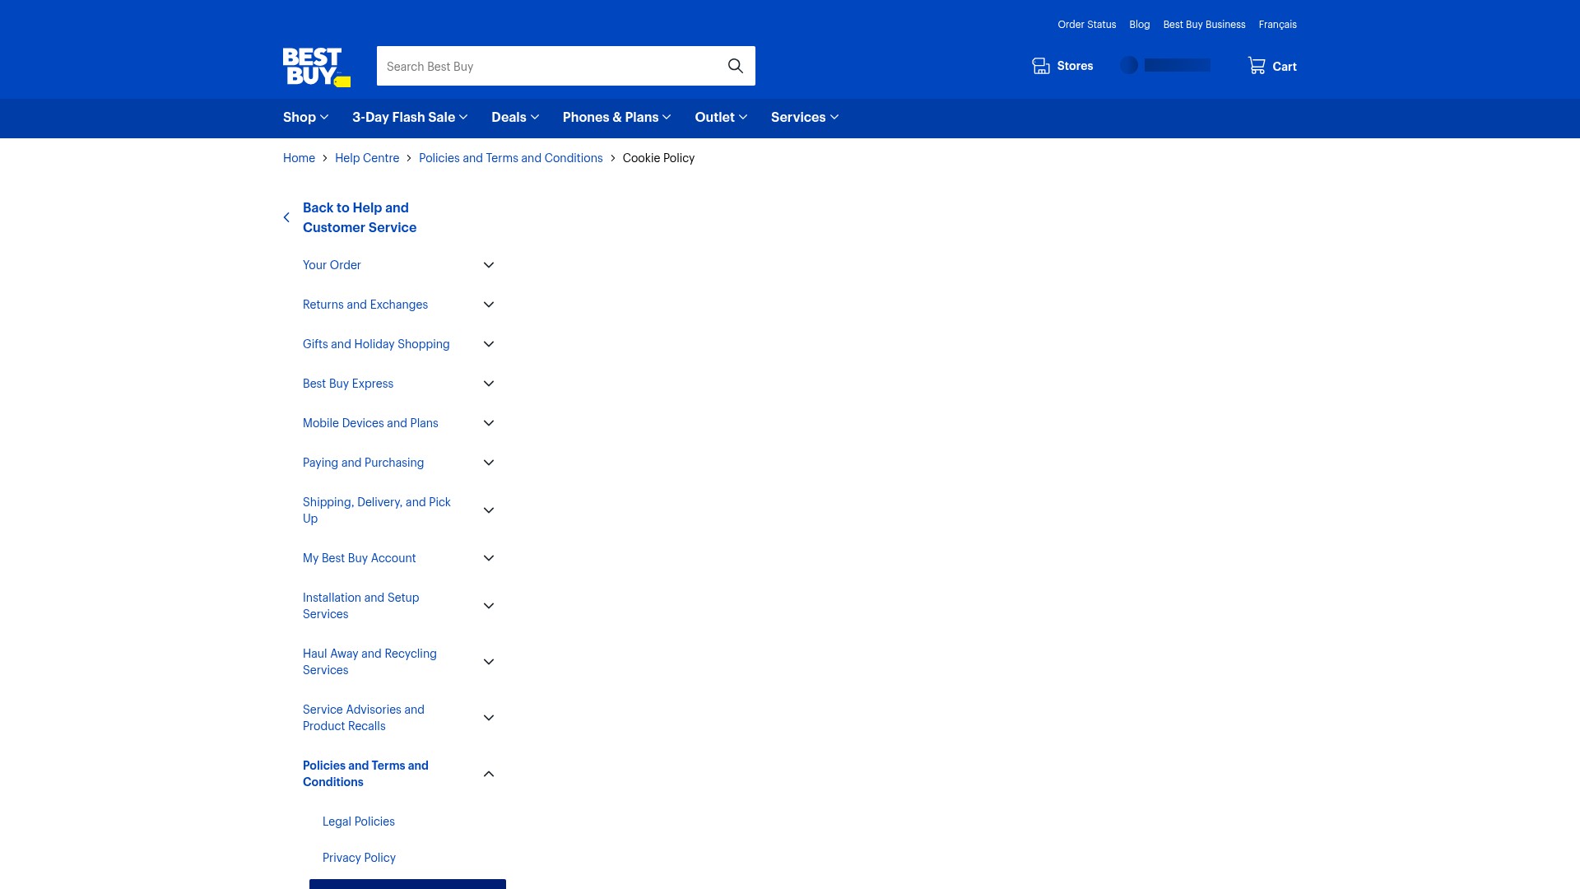Expand Service Advisories and Product Recalls chevron
1580x889 pixels.
(x=489, y=718)
